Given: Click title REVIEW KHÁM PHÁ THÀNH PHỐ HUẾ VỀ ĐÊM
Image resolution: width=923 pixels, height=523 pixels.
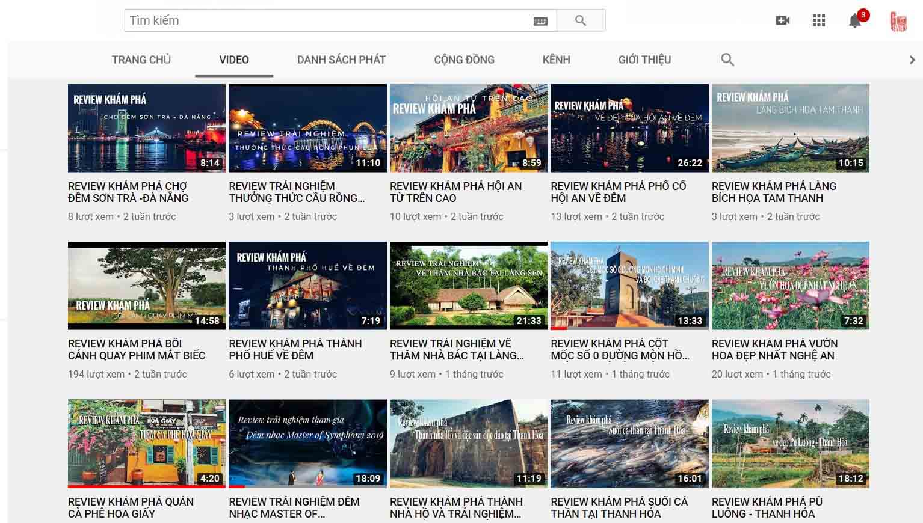Looking at the screenshot, I should (x=295, y=350).
